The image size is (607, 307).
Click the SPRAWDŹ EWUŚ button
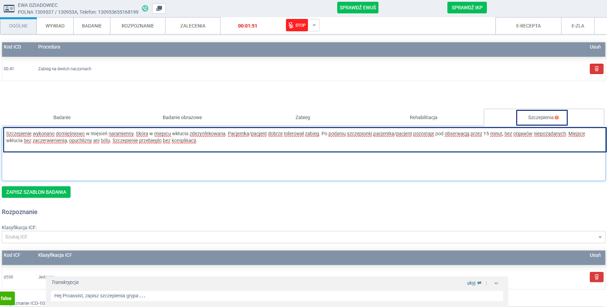(x=357, y=8)
